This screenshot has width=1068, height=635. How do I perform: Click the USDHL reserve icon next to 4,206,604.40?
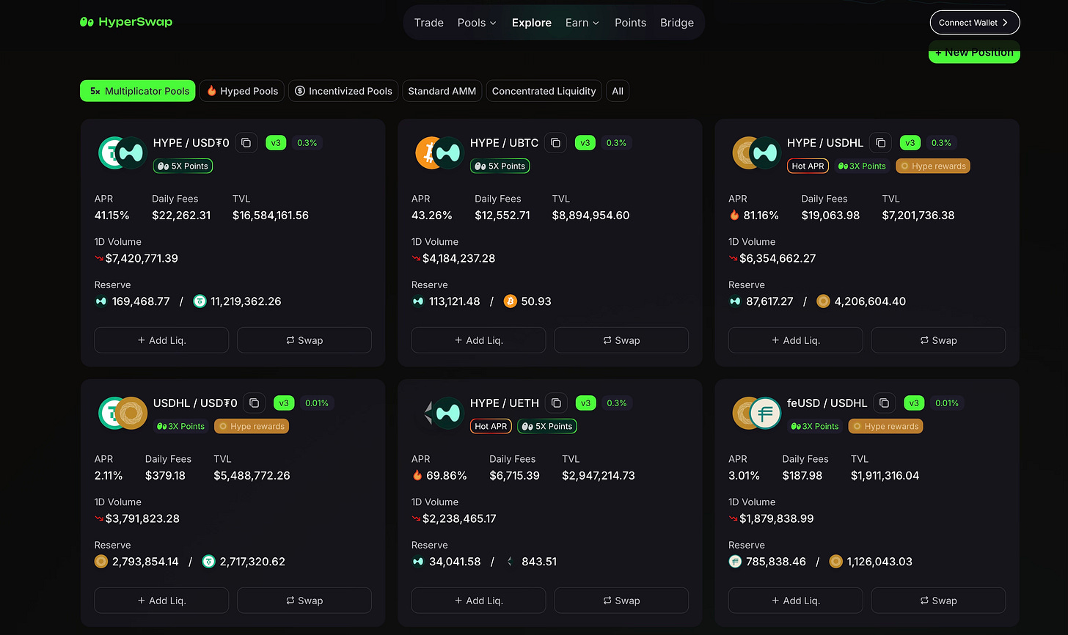(x=823, y=301)
